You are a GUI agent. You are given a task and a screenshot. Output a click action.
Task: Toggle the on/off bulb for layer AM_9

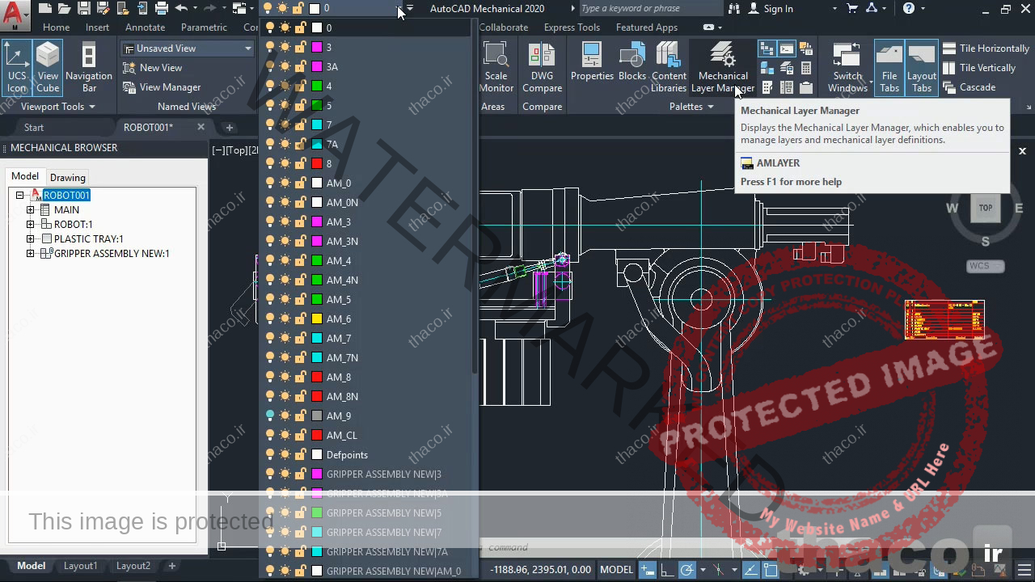point(270,415)
